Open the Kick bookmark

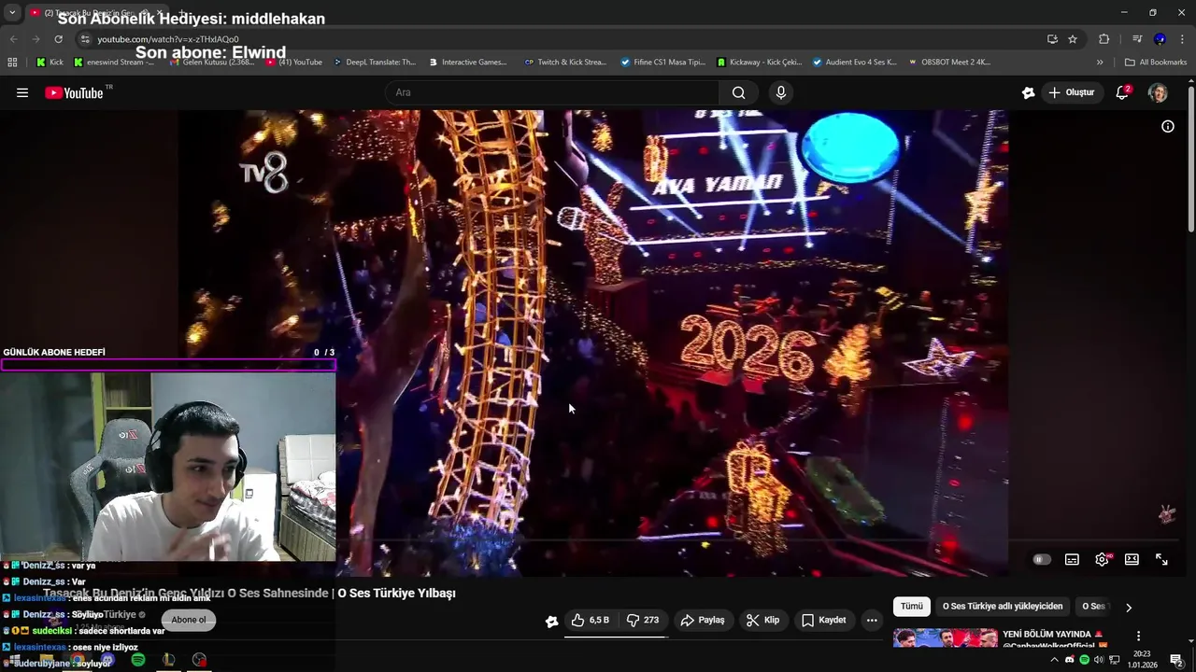pyautogui.click(x=50, y=63)
